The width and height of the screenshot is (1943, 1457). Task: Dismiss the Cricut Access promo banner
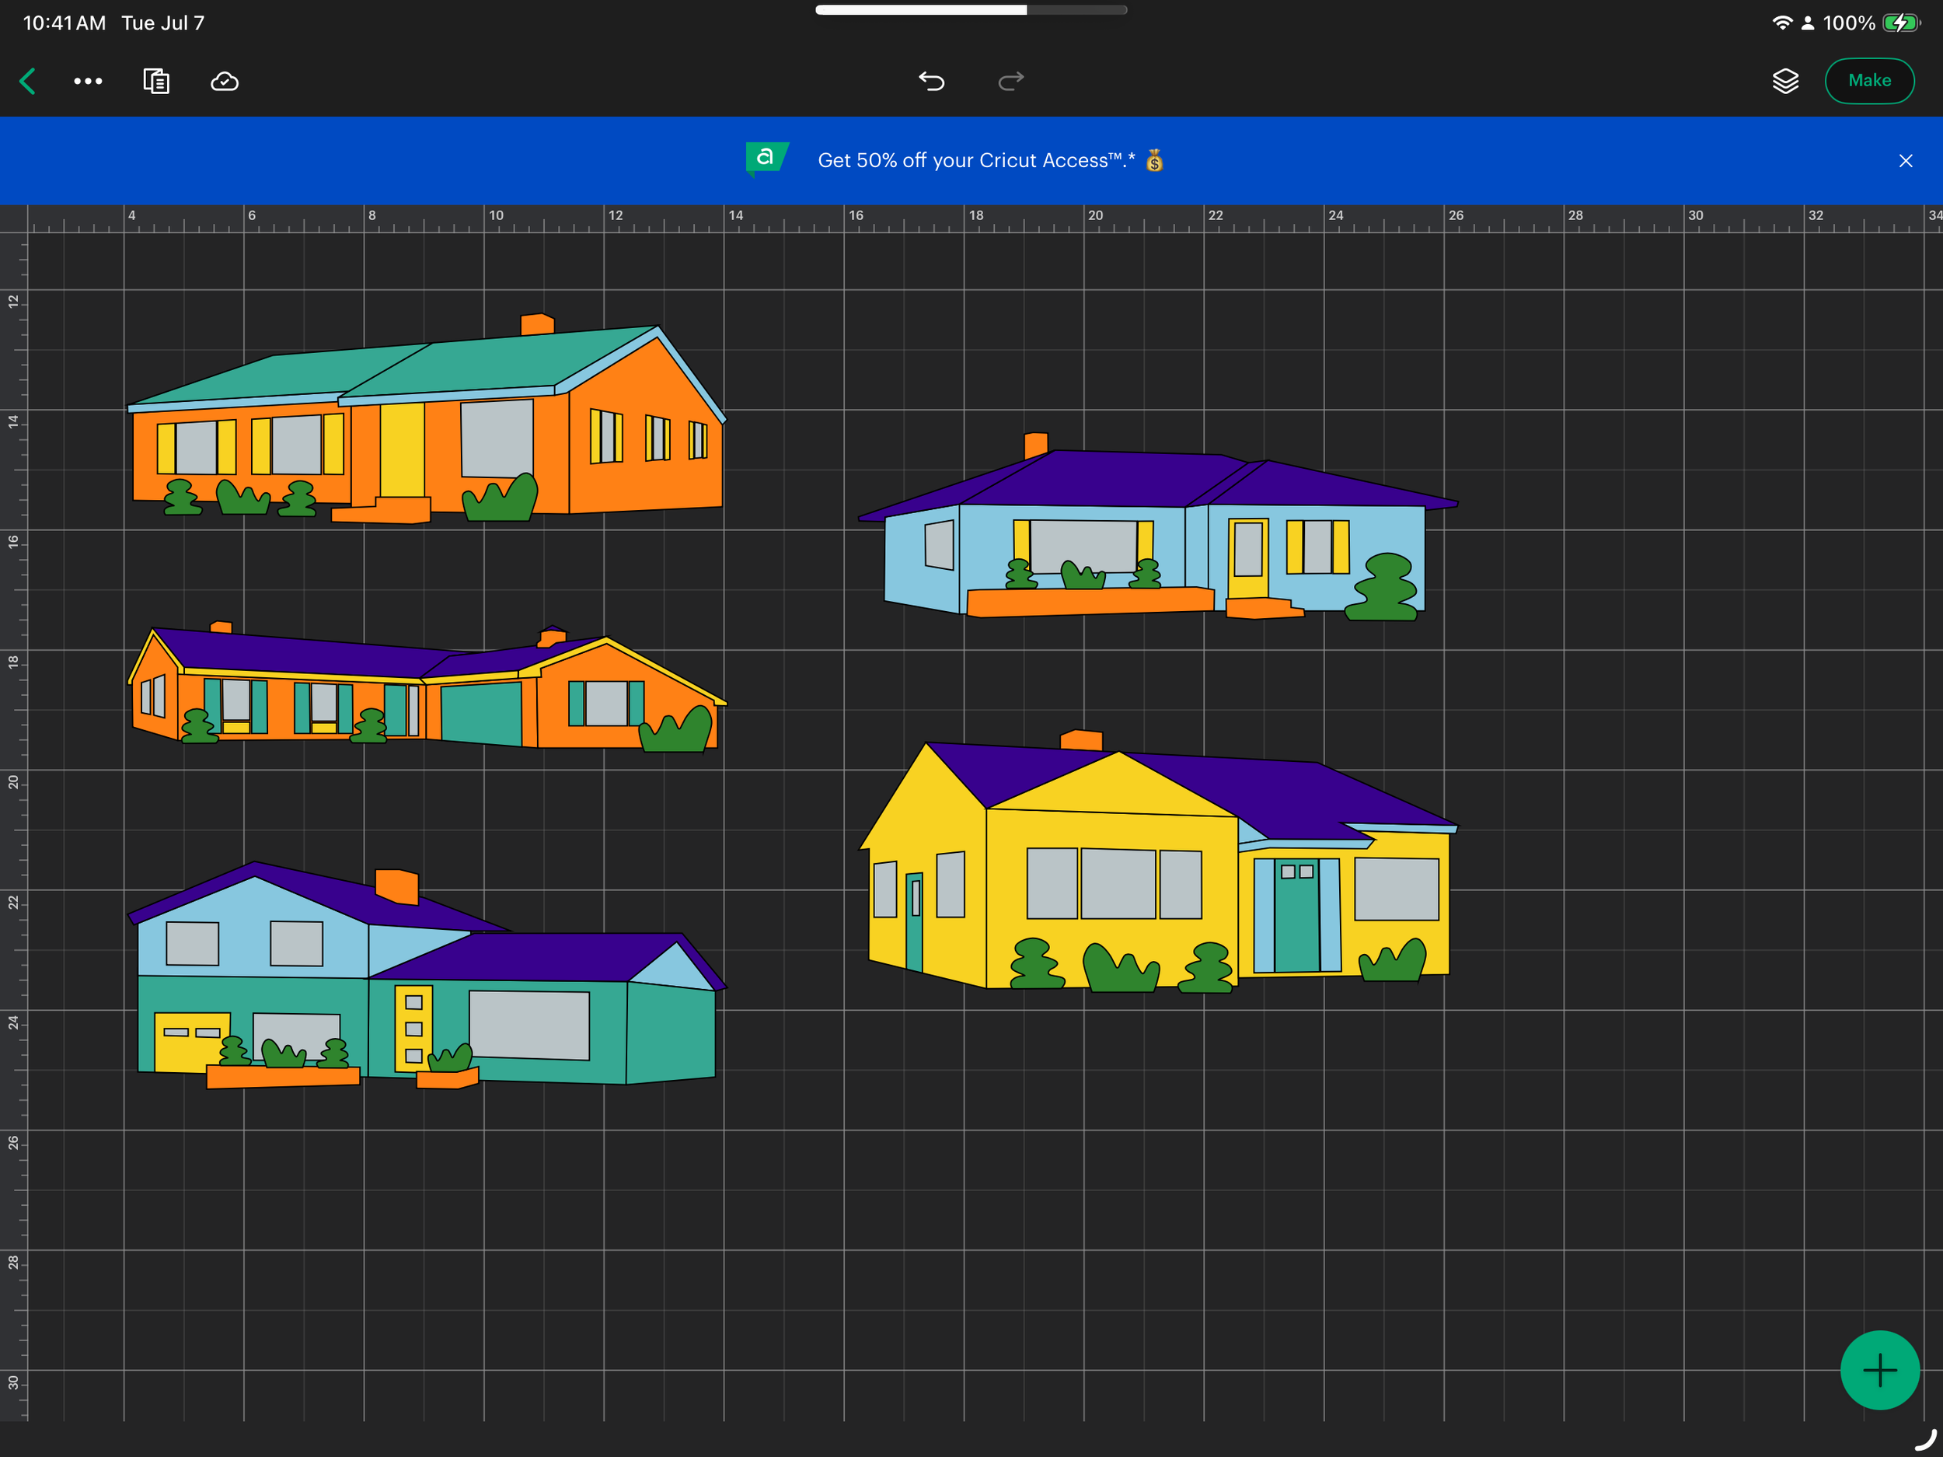point(1905,161)
